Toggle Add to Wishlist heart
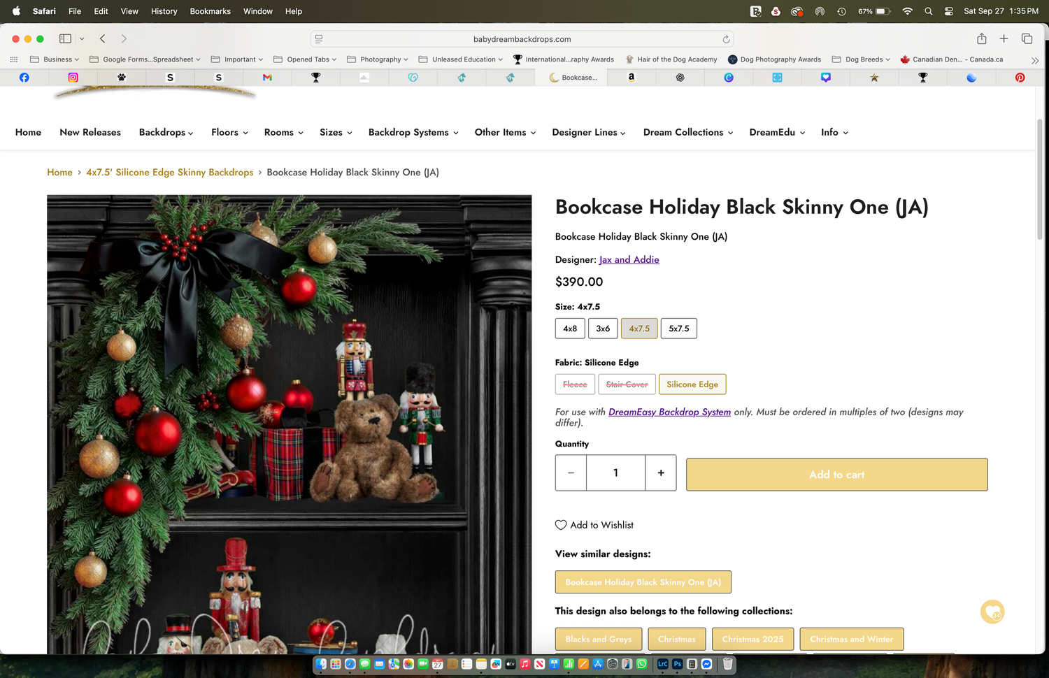The width and height of the screenshot is (1049, 678). (561, 525)
